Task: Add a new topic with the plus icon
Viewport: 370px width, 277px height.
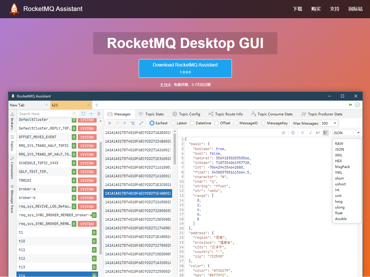Action: pyautogui.click(x=91, y=114)
